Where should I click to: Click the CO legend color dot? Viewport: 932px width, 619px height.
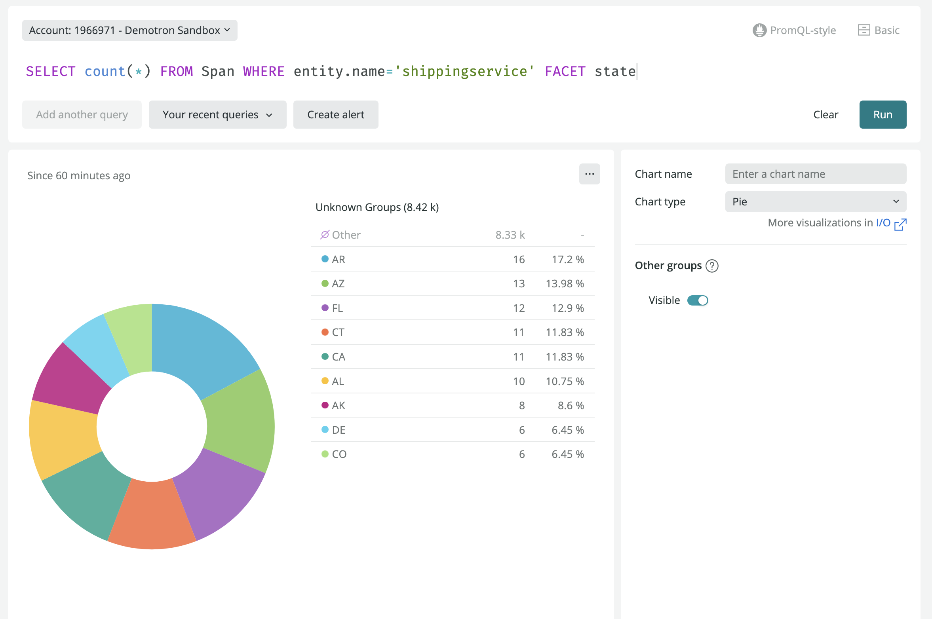[325, 454]
